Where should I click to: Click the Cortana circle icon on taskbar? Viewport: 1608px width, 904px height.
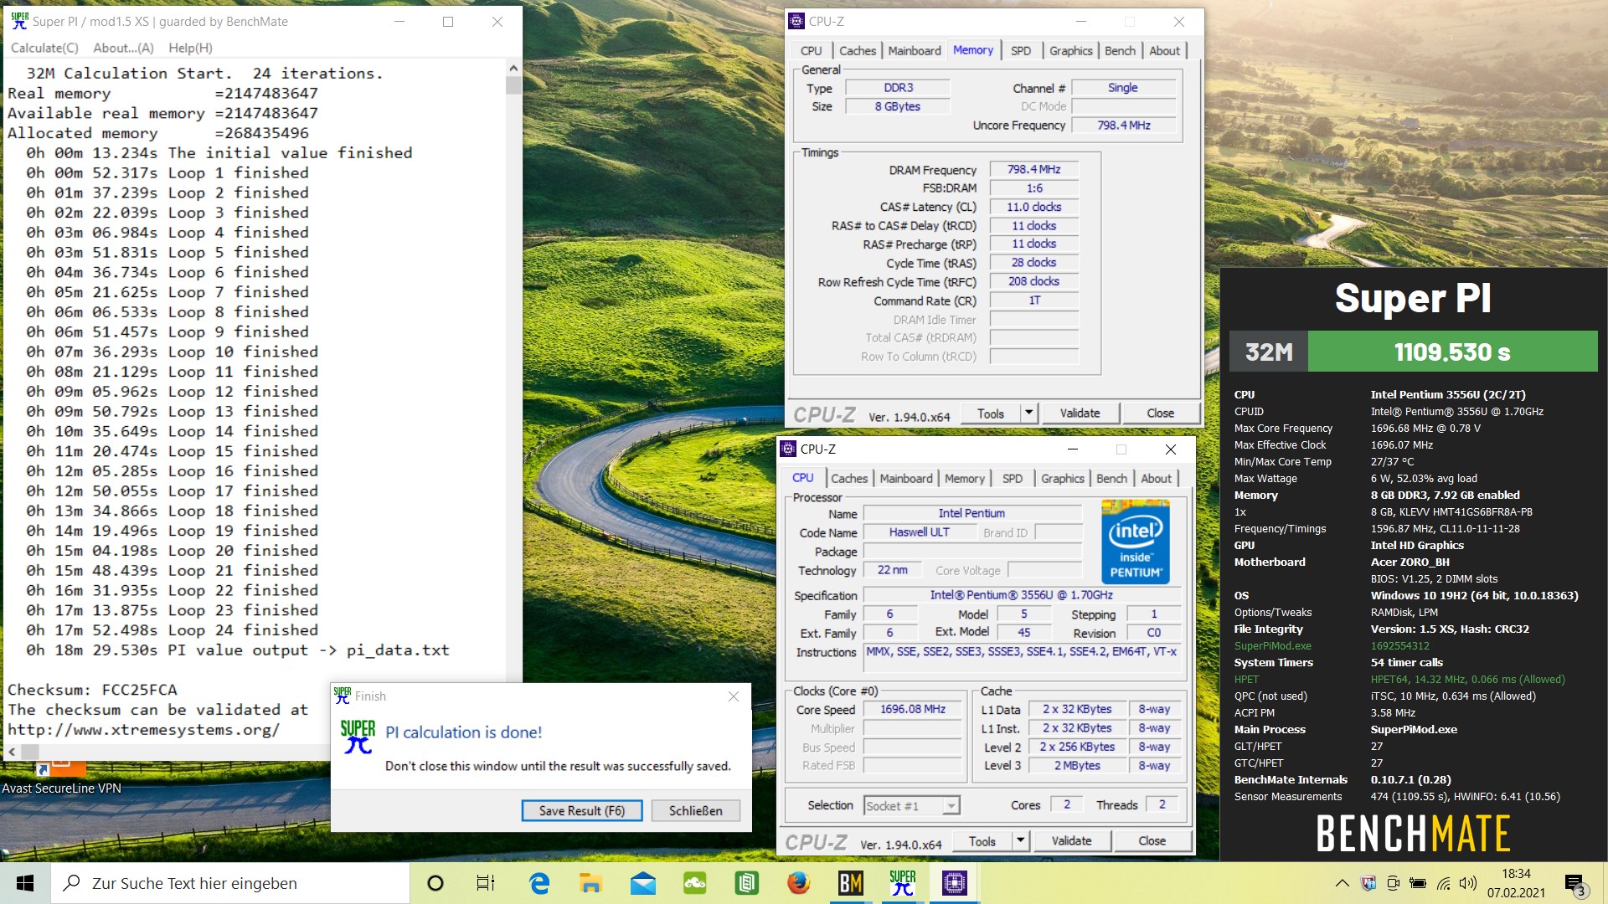coord(435,883)
